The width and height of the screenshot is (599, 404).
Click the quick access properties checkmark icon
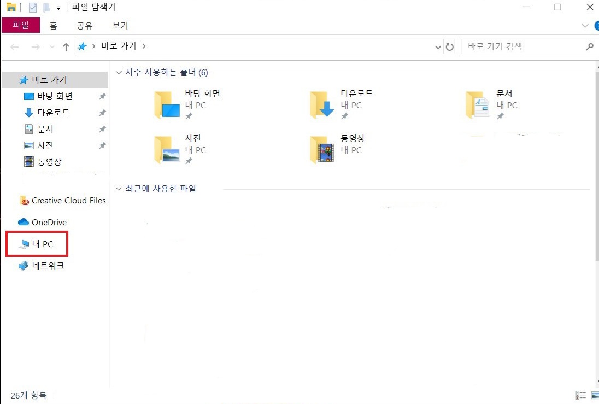point(33,7)
